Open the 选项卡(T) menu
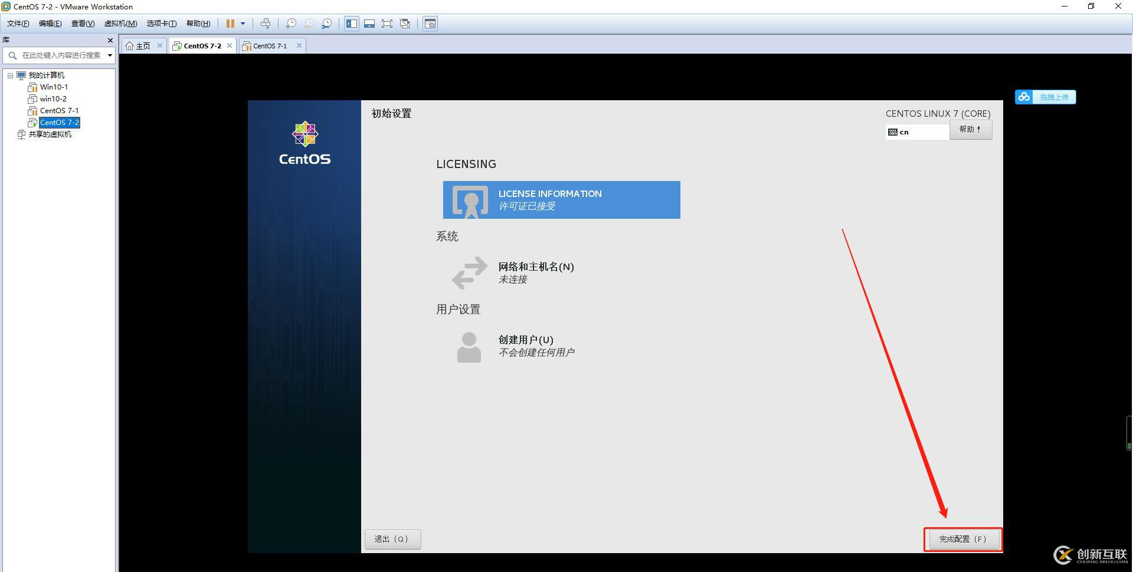The height and width of the screenshot is (572, 1133). pyautogui.click(x=162, y=24)
